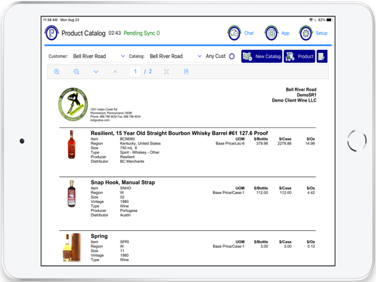Screen dimensions: 376x282
Task: Click the Kentucky, United States region value
Action: [x=140, y=144]
